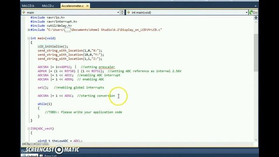The image size is (279, 157).
Task: Click the ADIE token
Action: pyautogui.click(x=68, y=75)
